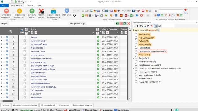Expand the '3ндфл' group tree node
The image size is (198, 111).
[133, 58]
